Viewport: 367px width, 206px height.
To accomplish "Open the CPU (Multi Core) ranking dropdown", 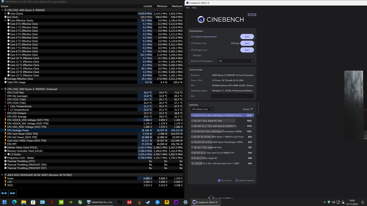I will [202, 109].
